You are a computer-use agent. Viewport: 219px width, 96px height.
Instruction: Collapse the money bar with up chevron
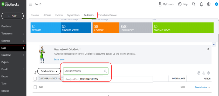pyautogui.click(x=214, y=45)
